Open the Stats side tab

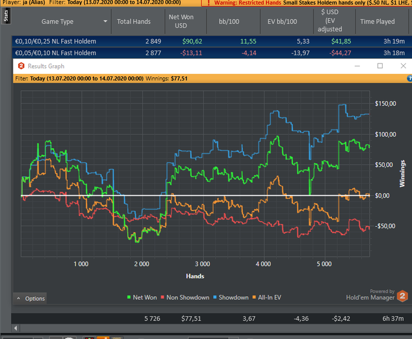(x=6, y=16)
